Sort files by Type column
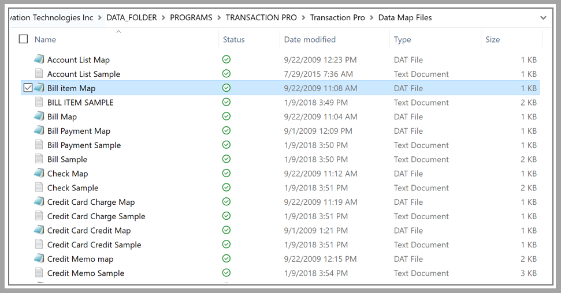This screenshot has height=293, width=561. click(x=403, y=39)
